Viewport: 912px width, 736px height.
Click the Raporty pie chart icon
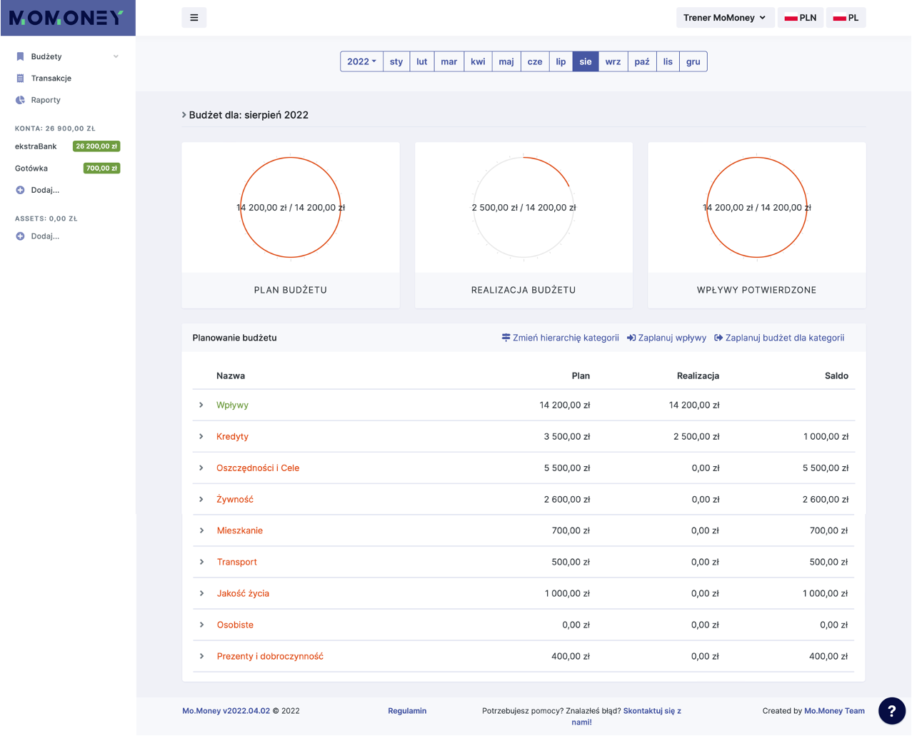coord(20,100)
